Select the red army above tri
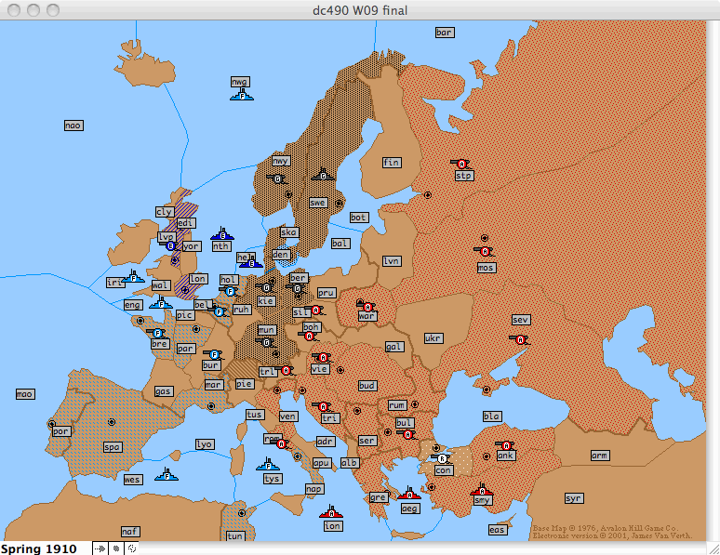The width and height of the screenshot is (720, 555). (323, 406)
